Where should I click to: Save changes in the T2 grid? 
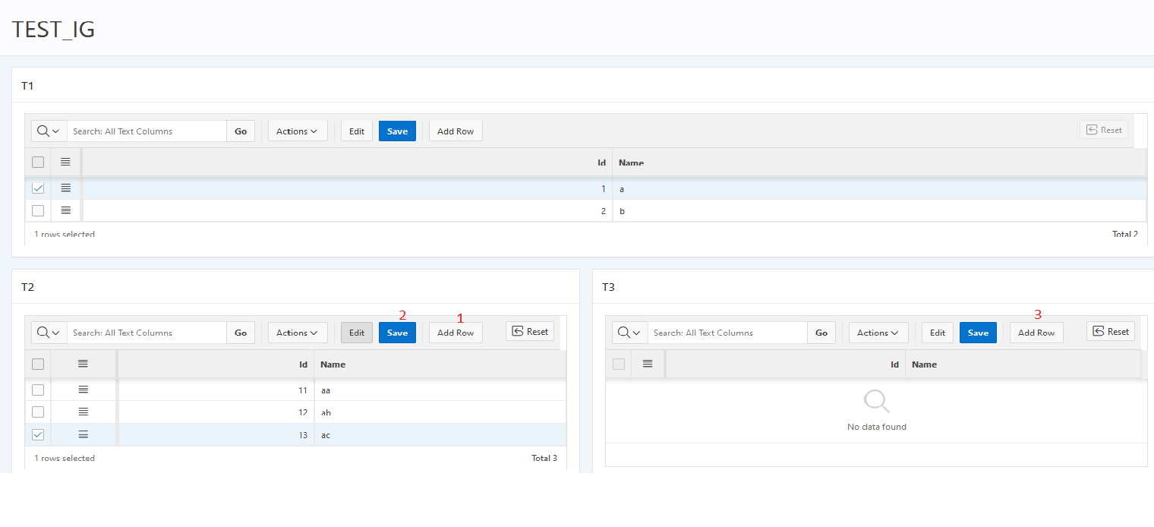[x=397, y=333]
